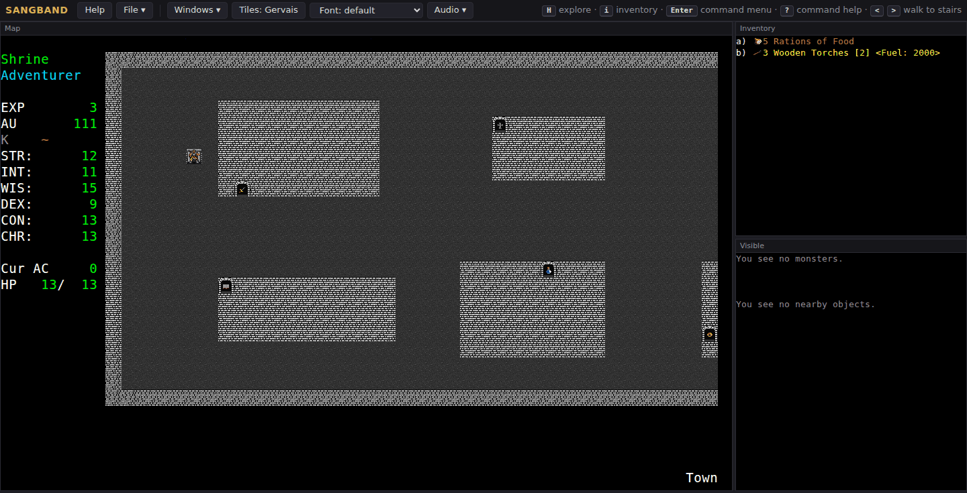
Task: Click the "You see no monsters." message
Action: [790, 259]
